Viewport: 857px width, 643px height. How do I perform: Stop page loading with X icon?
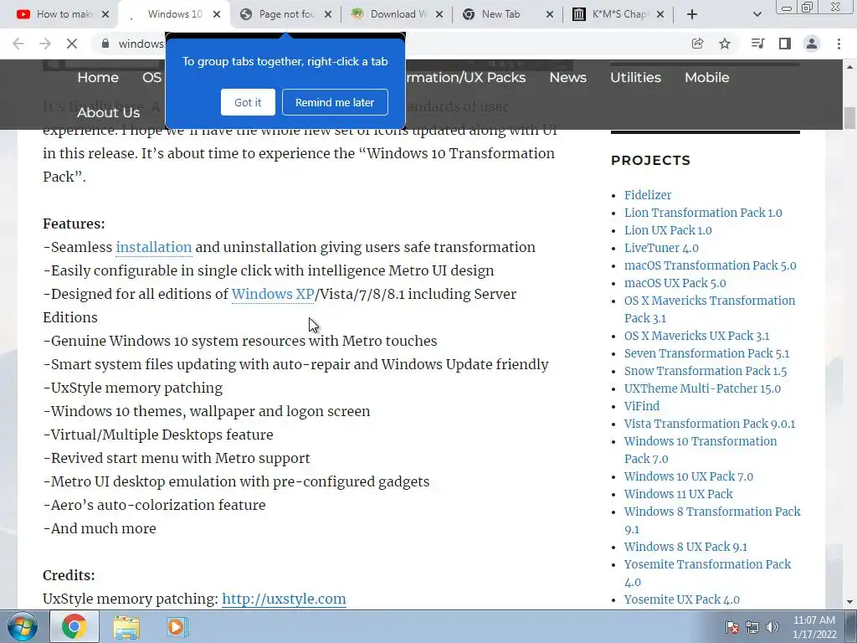tap(72, 44)
